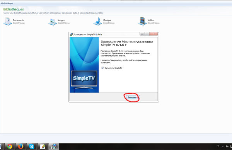Minimize the SimpleTV setup dialog
The width and height of the screenshot is (232, 150).
click(142, 34)
